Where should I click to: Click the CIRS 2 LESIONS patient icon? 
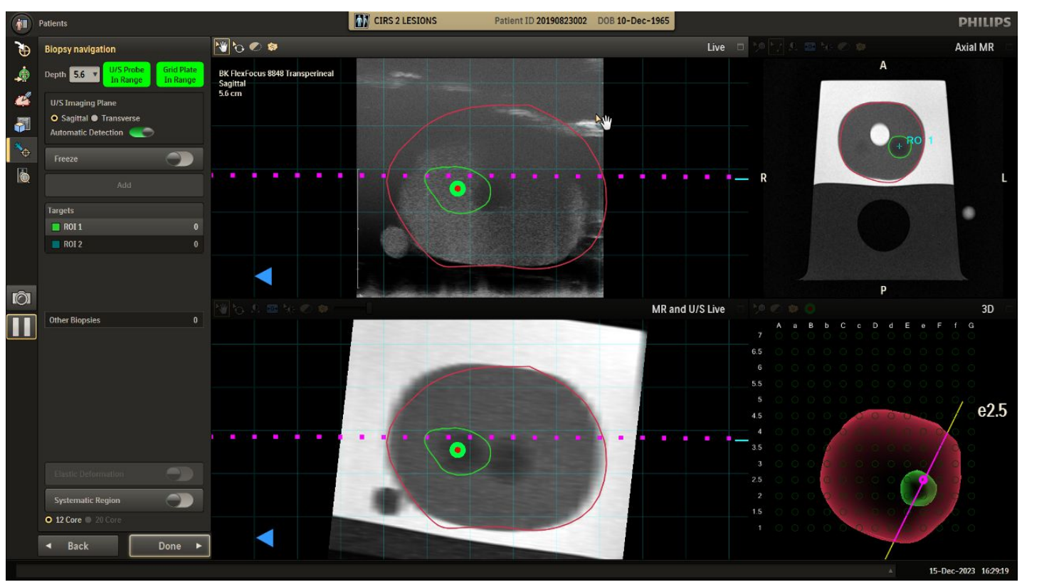pos(362,21)
